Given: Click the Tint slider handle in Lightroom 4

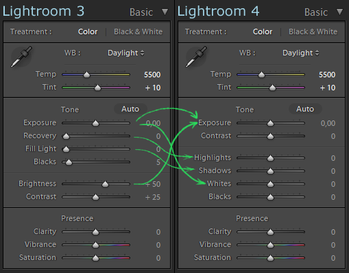Looking at the screenshot, I should coord(272,88).
